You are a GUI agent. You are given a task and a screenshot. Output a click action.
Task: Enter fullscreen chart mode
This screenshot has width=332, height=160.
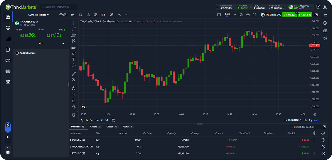pyautogui.click(x=255, y=15)
